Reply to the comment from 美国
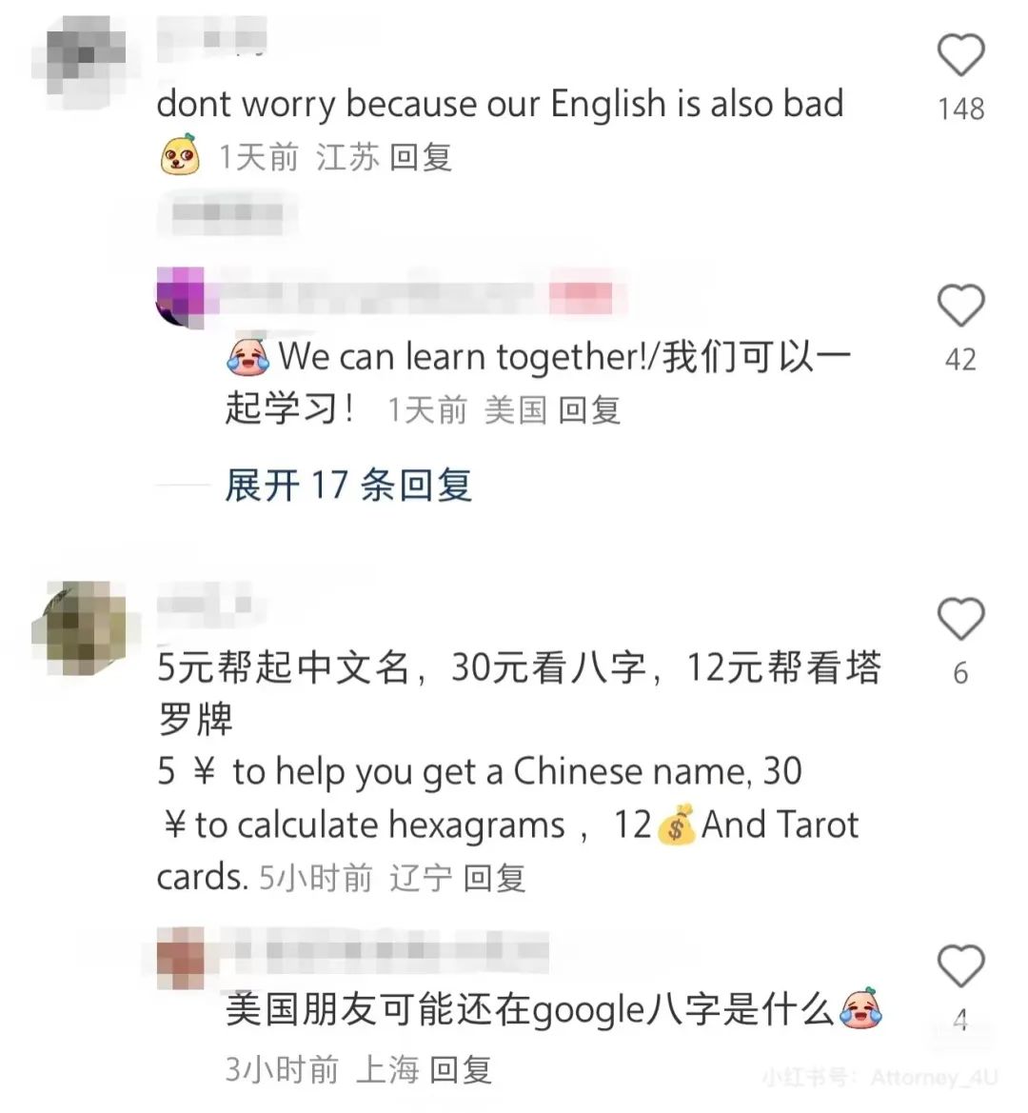The width and height of the screenshot is (1028, 1113). (589, 410)
